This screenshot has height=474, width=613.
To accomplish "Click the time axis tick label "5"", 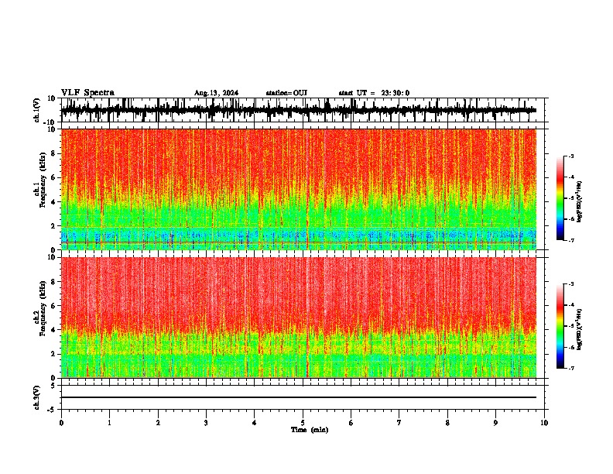I will (x=303, y=423).
